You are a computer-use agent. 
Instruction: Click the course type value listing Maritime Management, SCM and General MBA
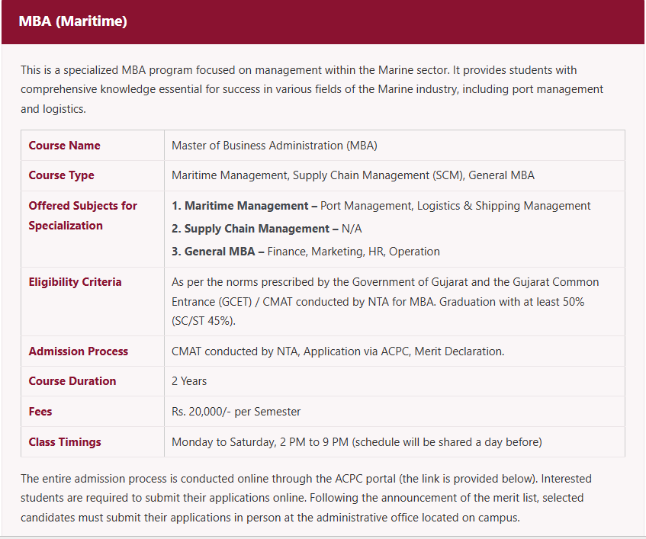[x=353, y=175]
